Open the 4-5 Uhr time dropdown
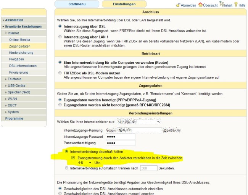This screenshot has height=195, width=248. coord(84,163)
